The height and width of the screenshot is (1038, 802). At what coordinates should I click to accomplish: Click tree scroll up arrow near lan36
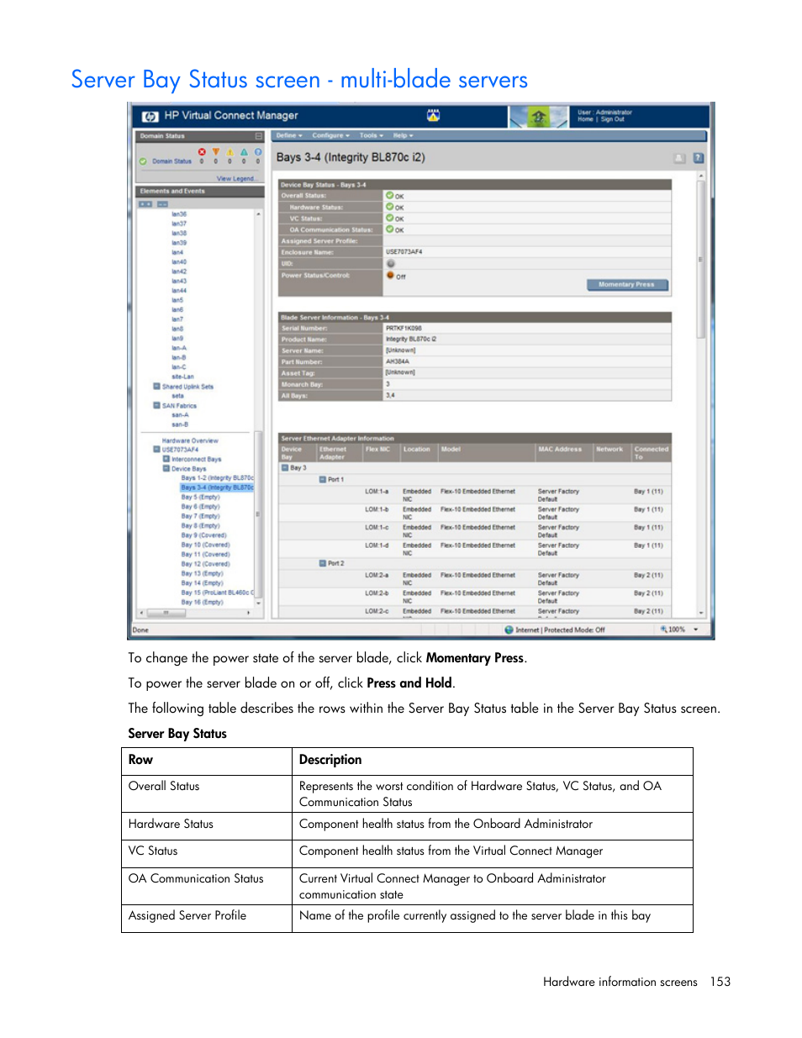click(258, 214)
